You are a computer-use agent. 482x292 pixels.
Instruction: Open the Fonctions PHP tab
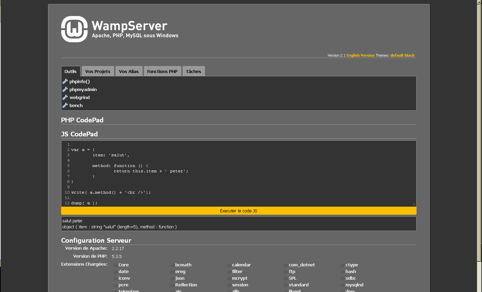tap(162, 71)
